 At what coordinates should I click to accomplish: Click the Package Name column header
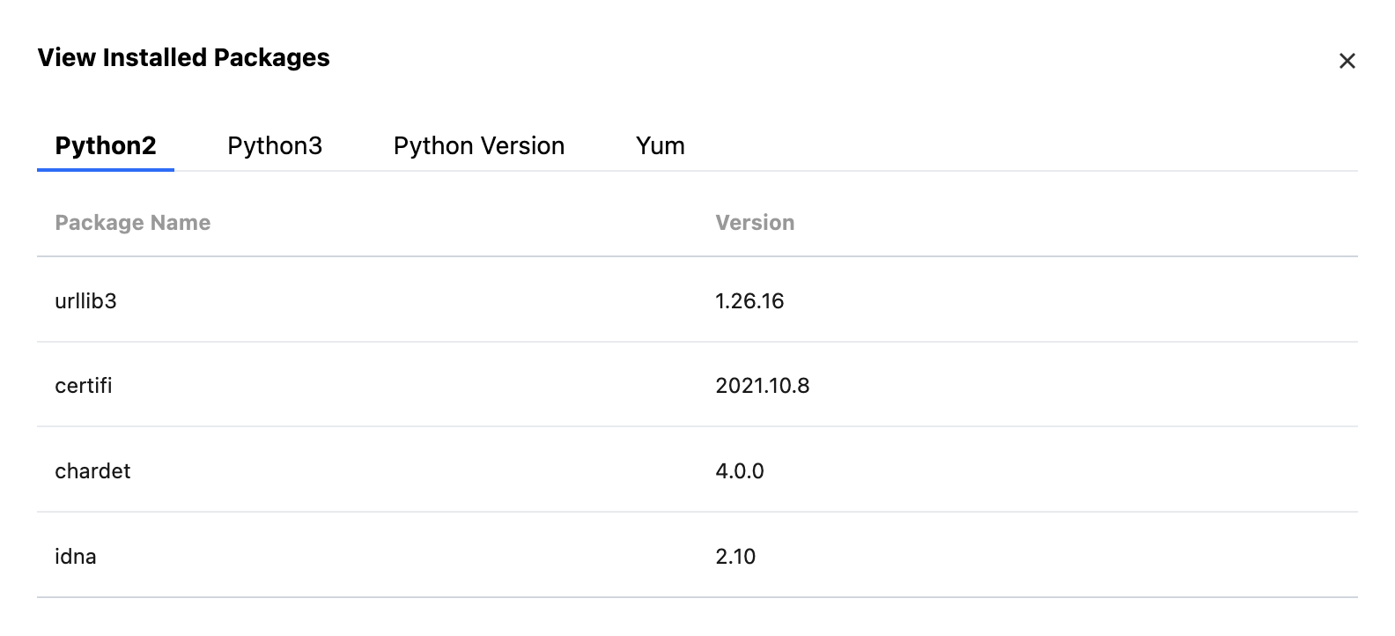[133, 223]
